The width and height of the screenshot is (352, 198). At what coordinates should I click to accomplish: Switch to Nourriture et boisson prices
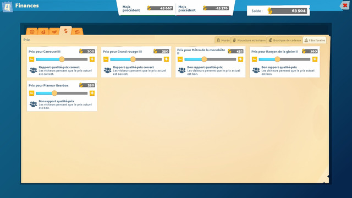click(x=249, y=40)
